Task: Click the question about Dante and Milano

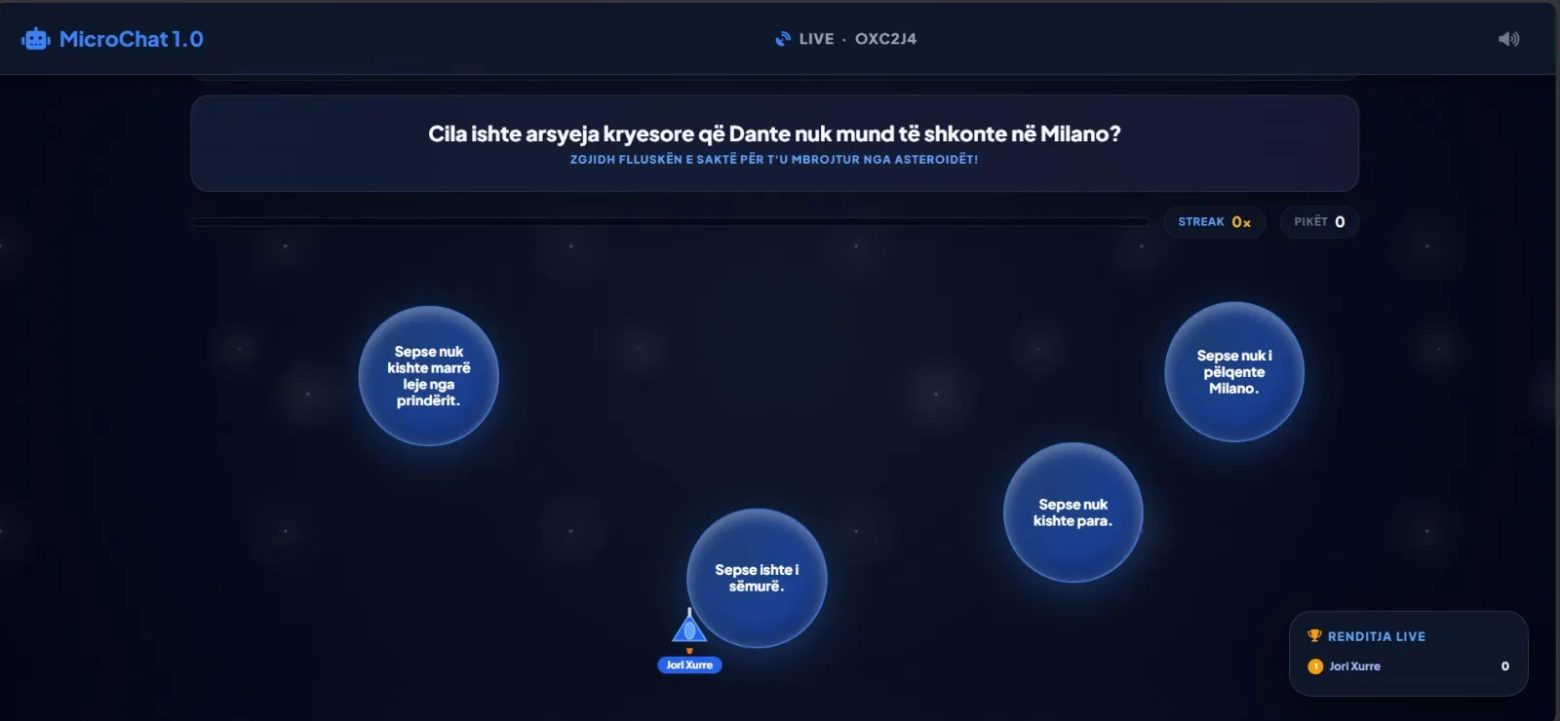Action: [x=774, y=133]
